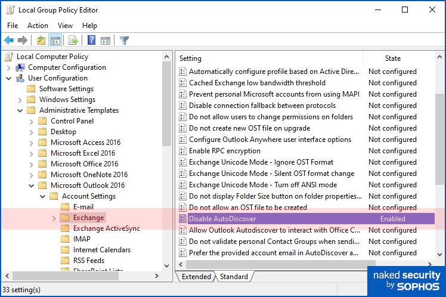Click the User Configuration node icon
This screenshot has width=446, height=297.
pos(20,78)
